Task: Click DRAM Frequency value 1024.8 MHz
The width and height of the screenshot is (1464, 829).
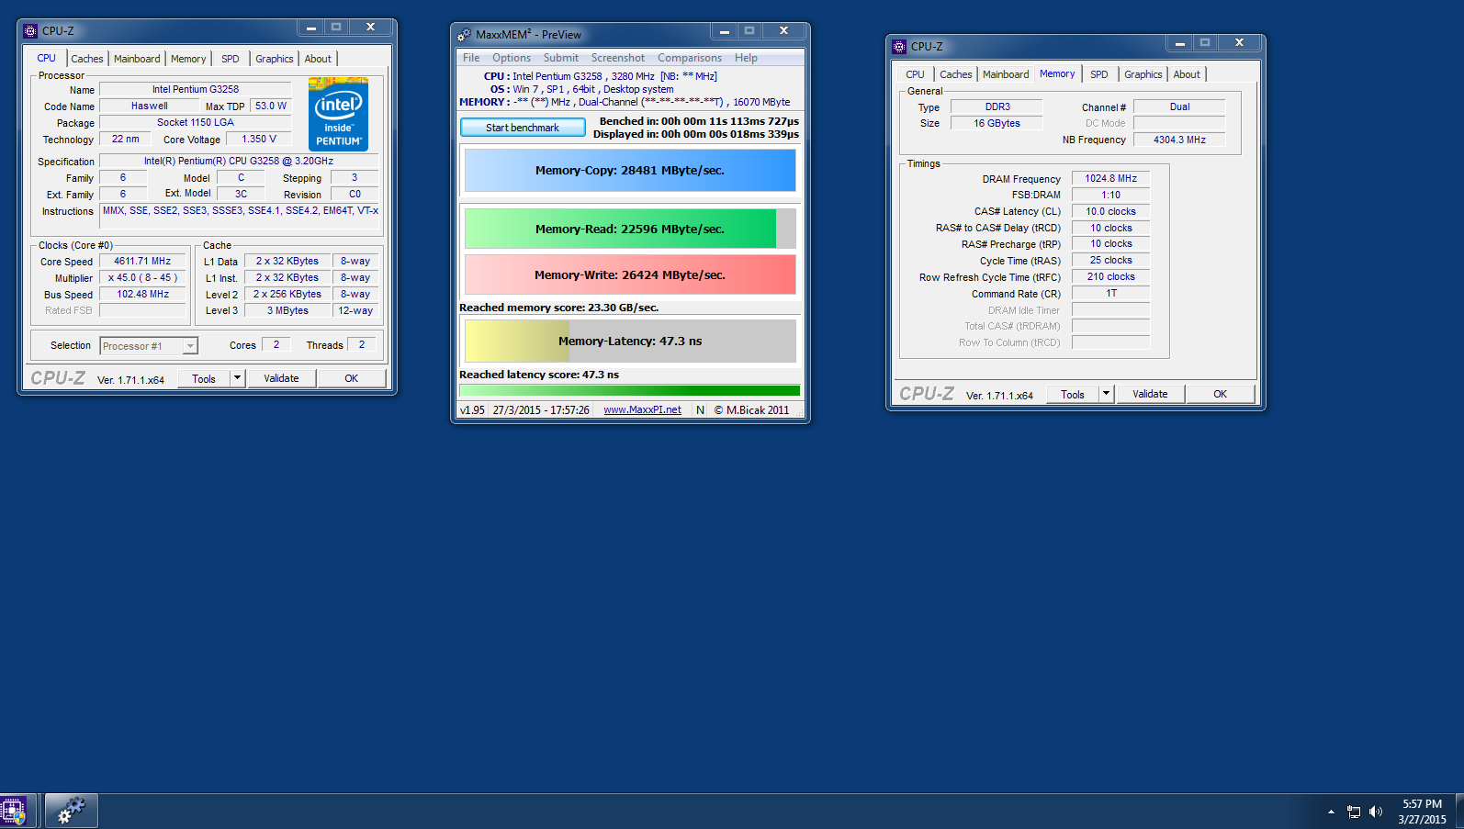Action: pyautogui.click(x=1110, y=179)
